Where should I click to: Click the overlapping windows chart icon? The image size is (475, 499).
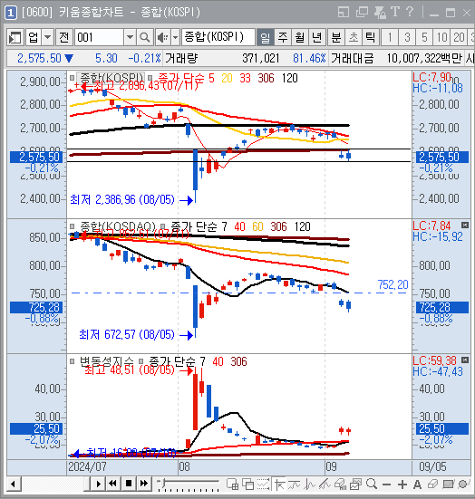click(x=247, y=485)
